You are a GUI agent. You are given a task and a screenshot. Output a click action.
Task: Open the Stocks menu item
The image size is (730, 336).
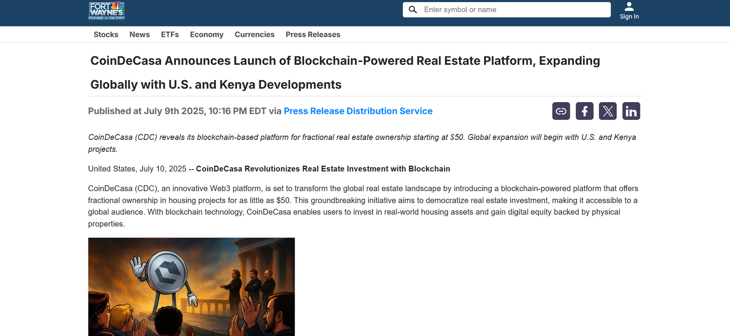click(x=106, y=35)
